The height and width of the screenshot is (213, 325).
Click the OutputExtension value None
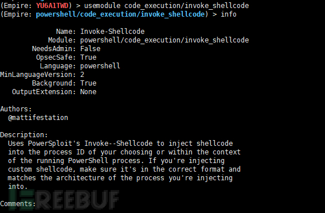tap(88, 92)
